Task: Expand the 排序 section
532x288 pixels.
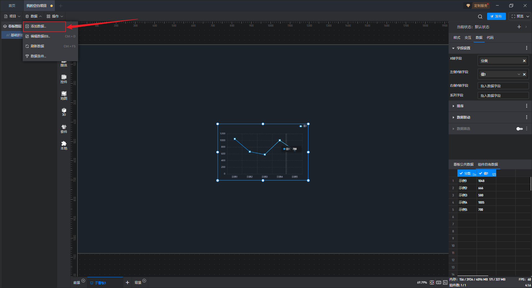Action: [453, 106]
